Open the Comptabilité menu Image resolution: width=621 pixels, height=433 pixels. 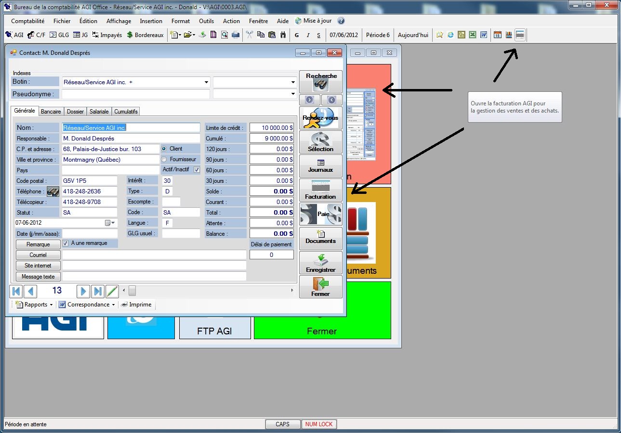coord(28,21)
